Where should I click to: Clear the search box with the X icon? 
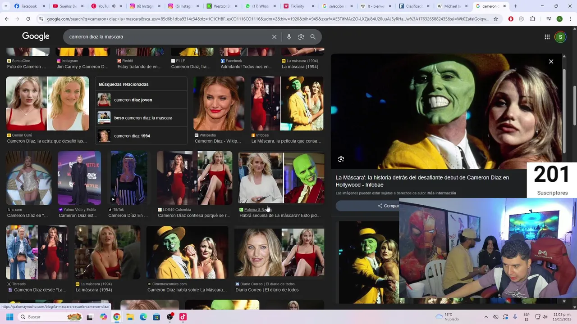(x=274, y=37)
